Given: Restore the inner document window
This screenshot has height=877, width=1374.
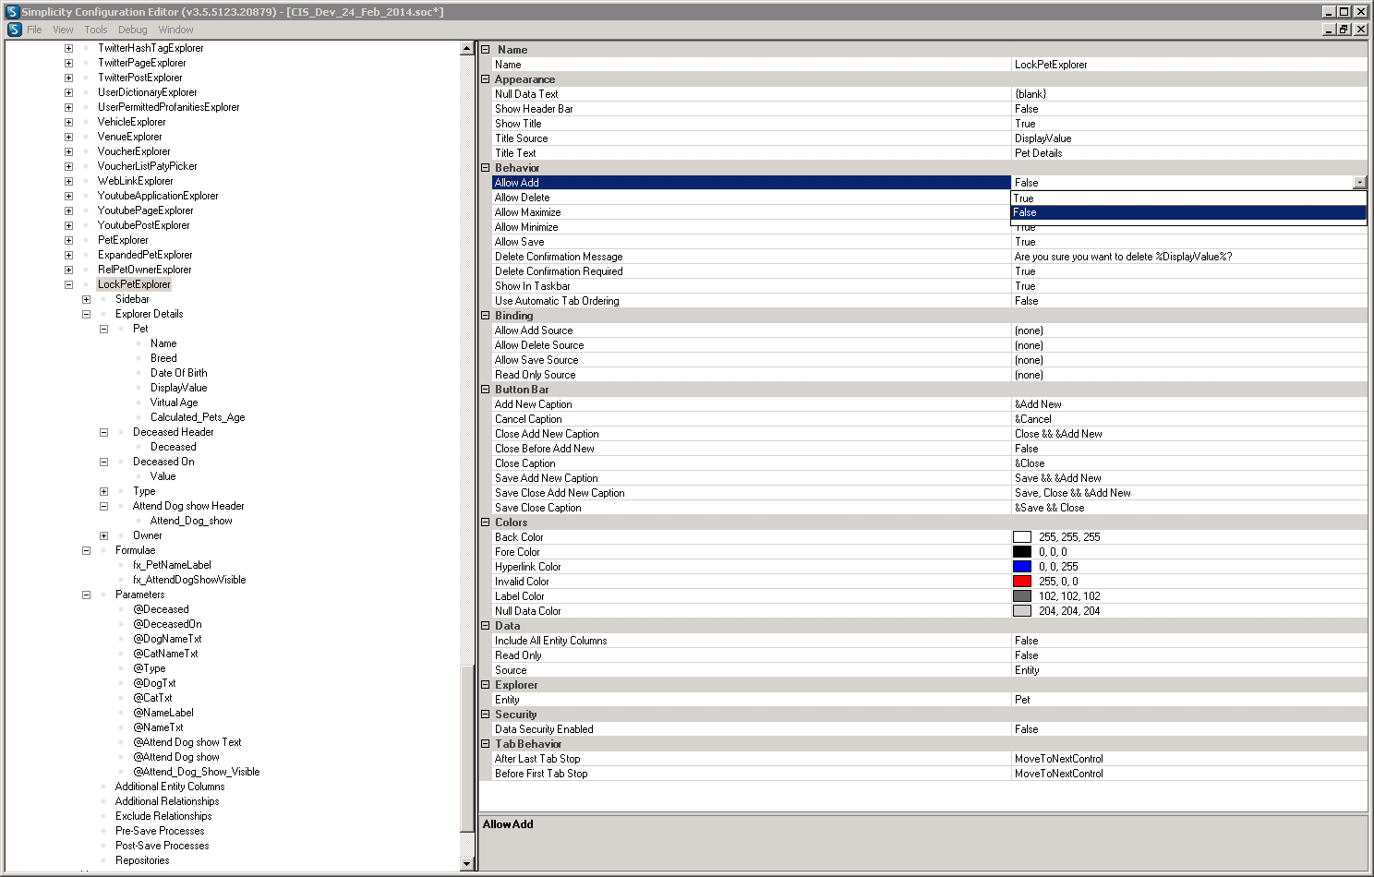Looking at the screenshot, I should (1344, 30).
